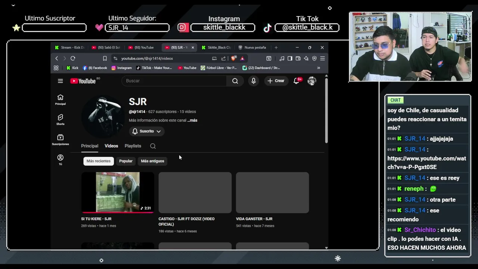Select the Popular filter chip

126,161
